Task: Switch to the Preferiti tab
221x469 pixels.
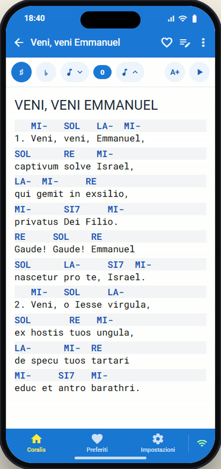Action: (97, 444)
